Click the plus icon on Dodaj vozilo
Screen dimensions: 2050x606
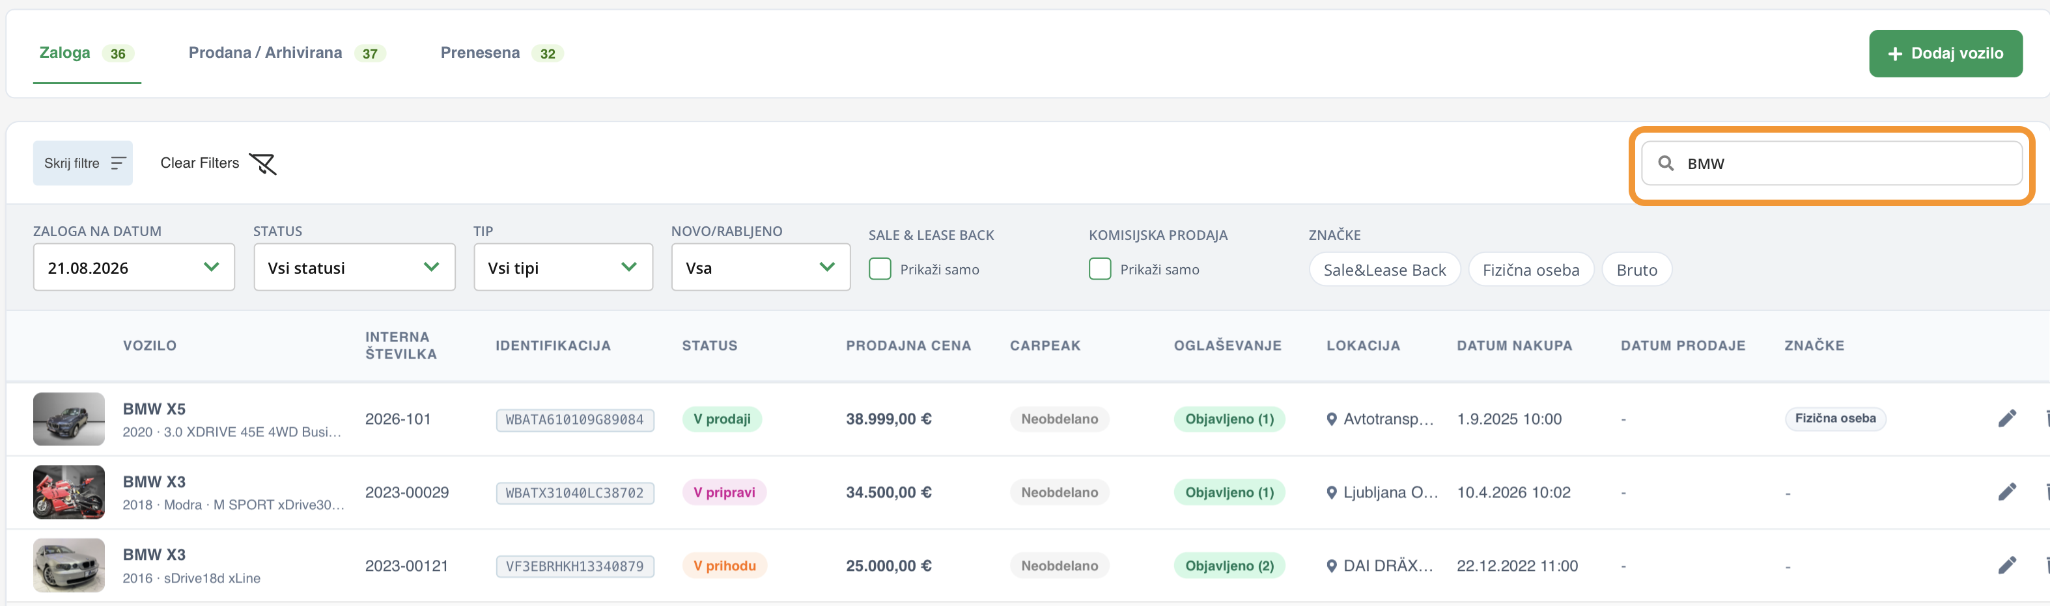1895,53
